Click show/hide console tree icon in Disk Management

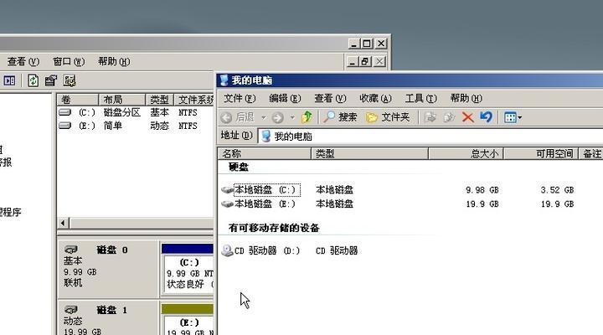[x=9, y=80]
